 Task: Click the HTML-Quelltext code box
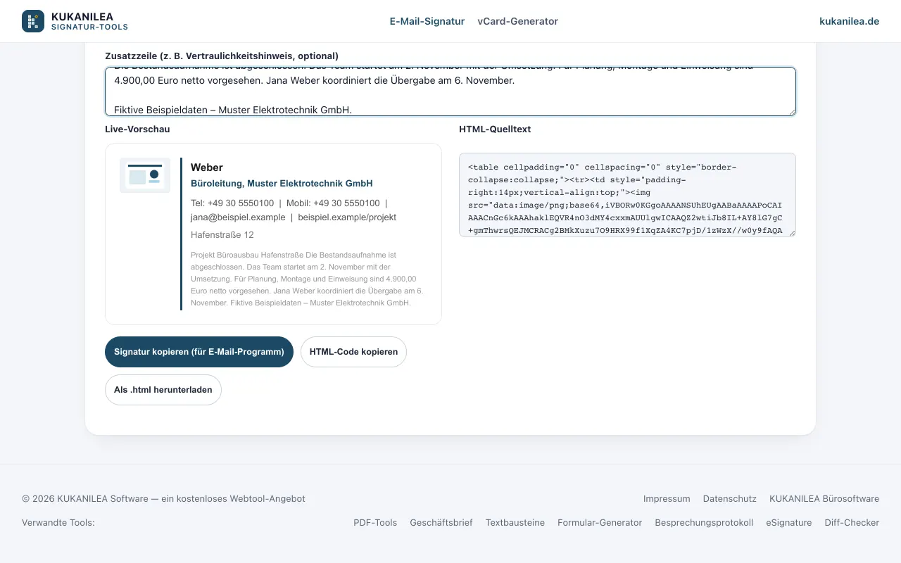[627, 195]
